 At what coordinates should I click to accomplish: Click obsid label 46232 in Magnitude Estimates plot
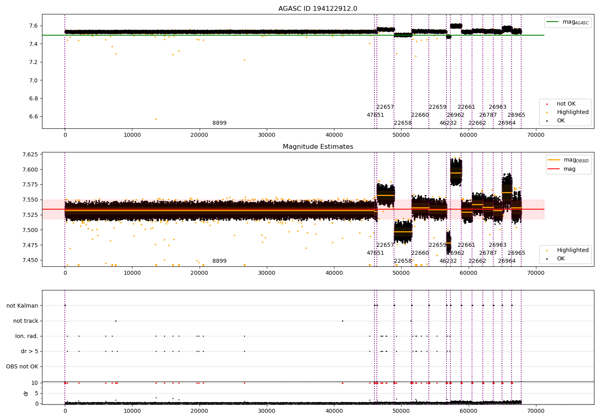[448, 261]
